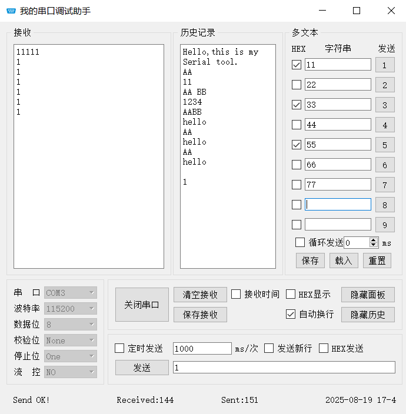
Task: Click the "Received:144" status text
Action: pos(145,400)
